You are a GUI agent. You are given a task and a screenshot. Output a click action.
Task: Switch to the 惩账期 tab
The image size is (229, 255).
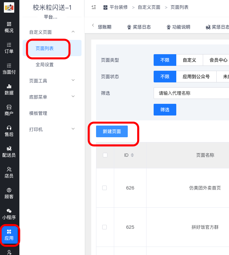pos(104,27)
